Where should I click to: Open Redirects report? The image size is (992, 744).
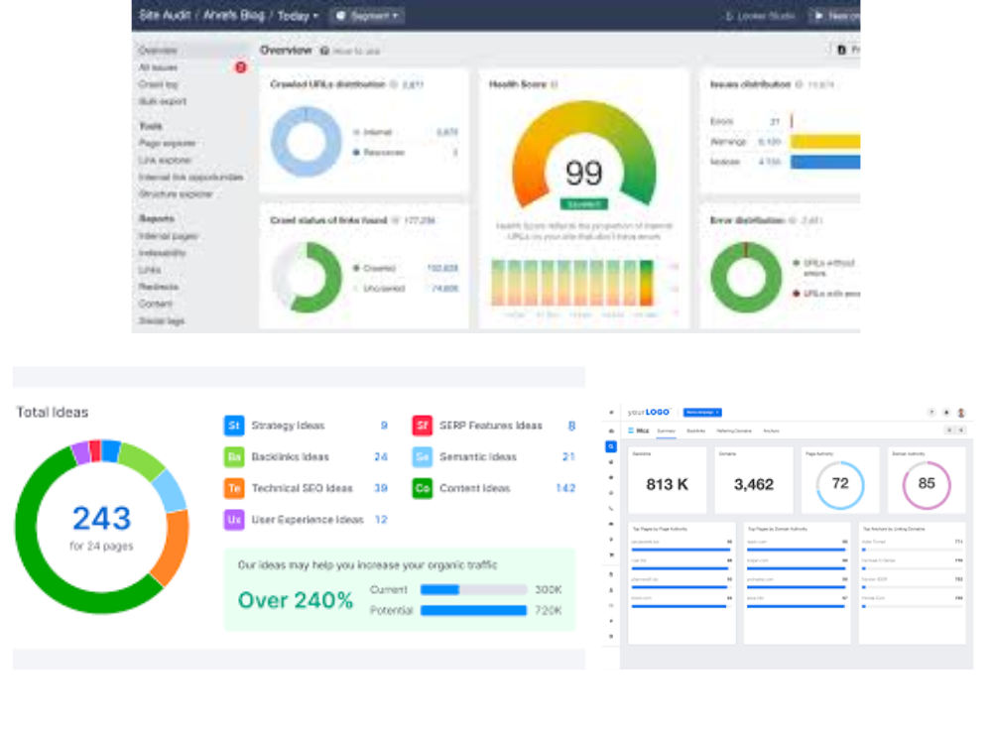click(158, 287)
